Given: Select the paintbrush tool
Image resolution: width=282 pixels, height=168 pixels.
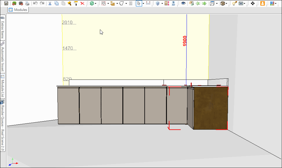Looking at the screenshot, I should click(70, 3).
